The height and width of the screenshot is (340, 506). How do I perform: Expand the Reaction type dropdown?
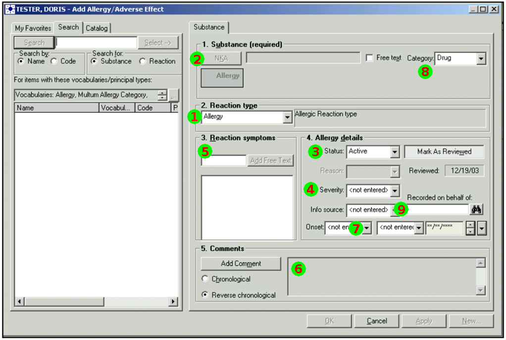287,117
